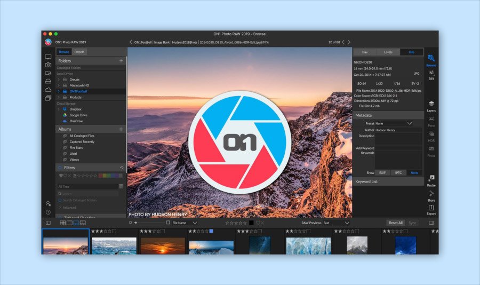Select the Browse tab in the left panel
480x285 pixels.
click(64, 52)
